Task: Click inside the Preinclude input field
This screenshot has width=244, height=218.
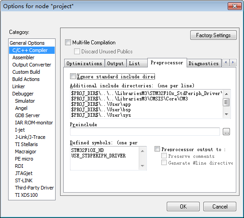Action: click(x=145, y=132)
